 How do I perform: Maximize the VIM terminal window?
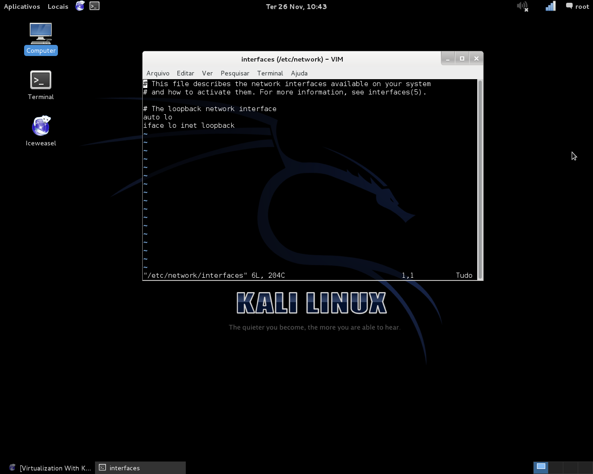(x=462, y=58)
